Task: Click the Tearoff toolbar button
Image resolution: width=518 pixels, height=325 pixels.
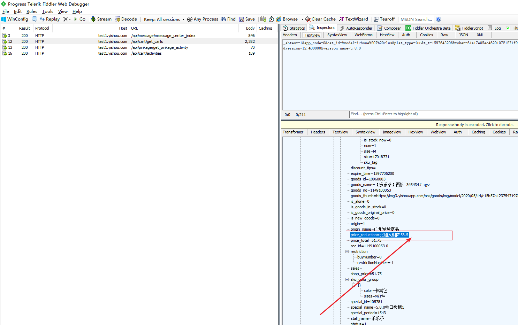Action: pos(384,19)
